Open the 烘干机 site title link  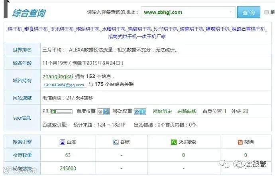[137, 33]
